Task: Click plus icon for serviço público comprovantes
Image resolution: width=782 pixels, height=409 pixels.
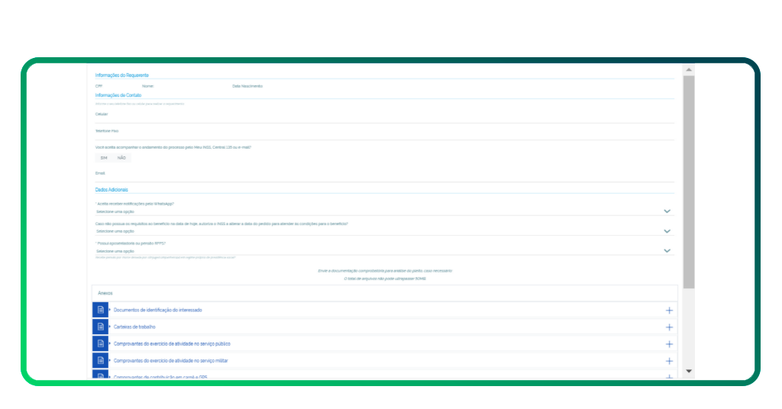Action: pyautogui.click(x=669, y=344)
